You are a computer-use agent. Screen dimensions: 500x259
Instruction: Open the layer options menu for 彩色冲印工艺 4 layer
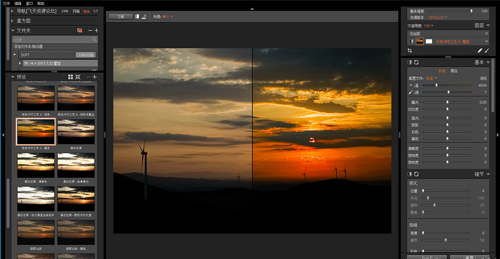[x=486, y=41]
